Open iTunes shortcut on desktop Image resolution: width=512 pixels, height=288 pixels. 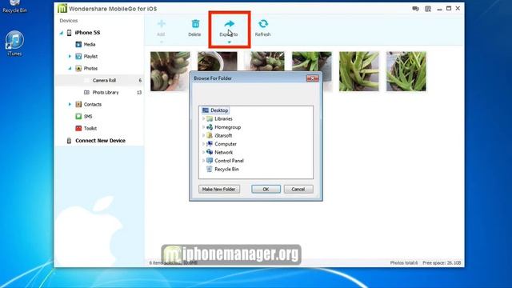(x=14, y=43)
